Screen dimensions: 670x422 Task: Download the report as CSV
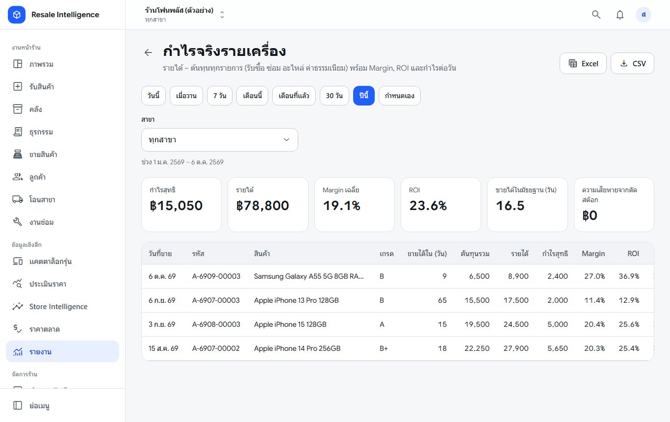pos(632,63)
